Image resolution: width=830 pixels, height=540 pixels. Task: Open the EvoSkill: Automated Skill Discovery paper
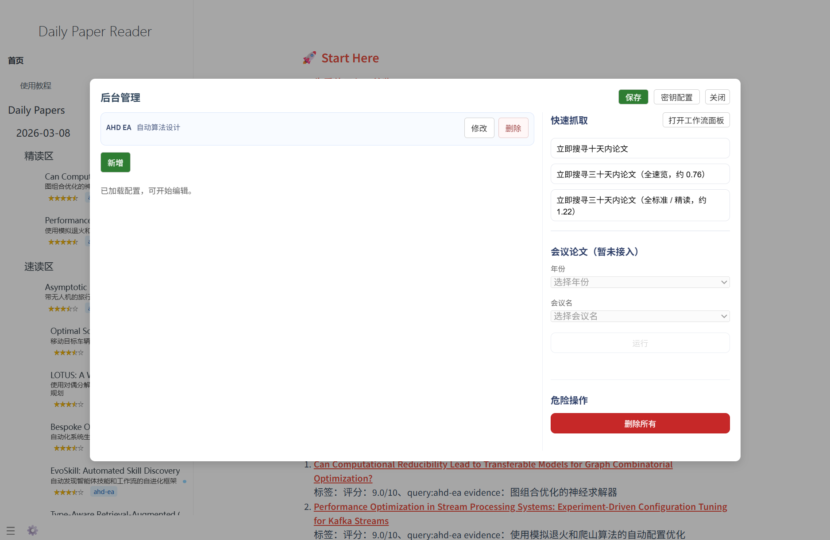click(x=115, y=471)
